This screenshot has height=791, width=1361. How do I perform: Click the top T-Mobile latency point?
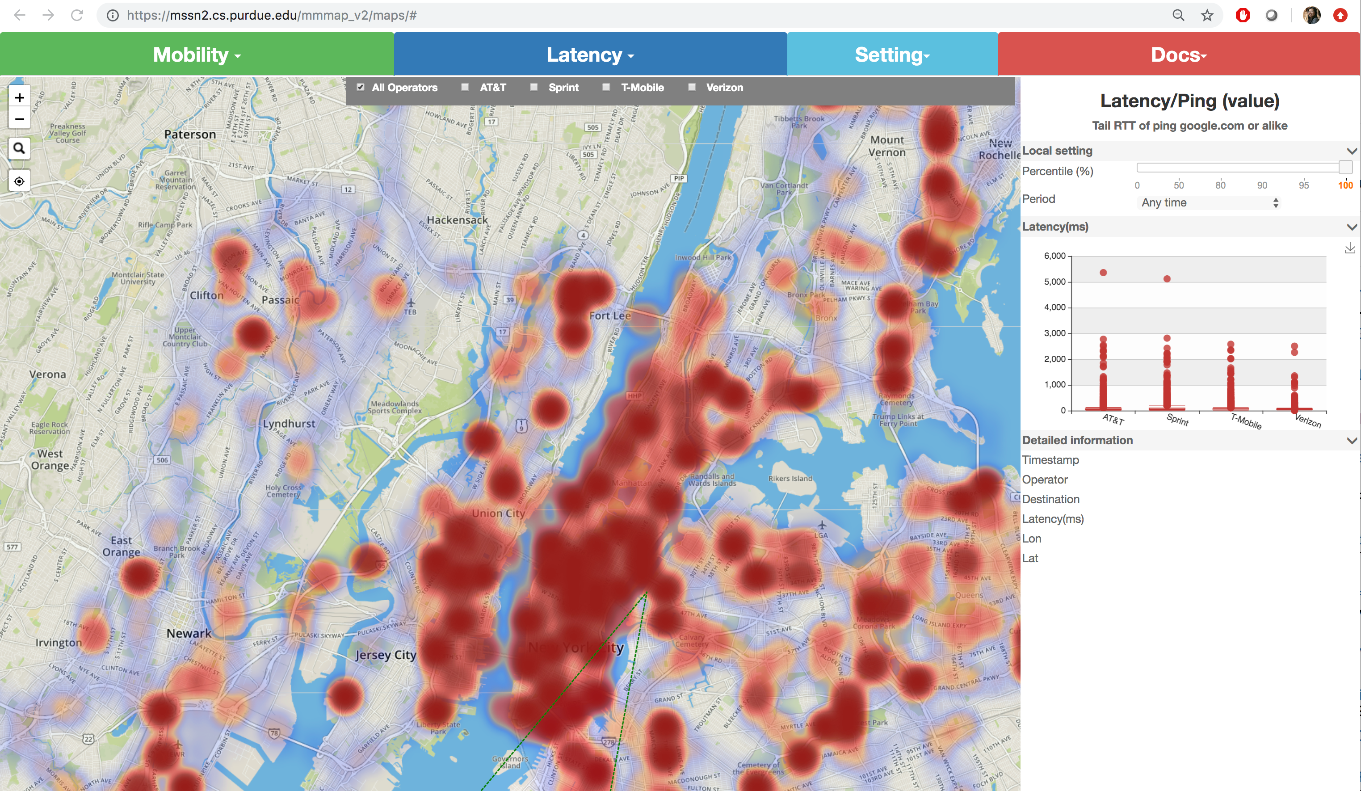coord(1231,344)
